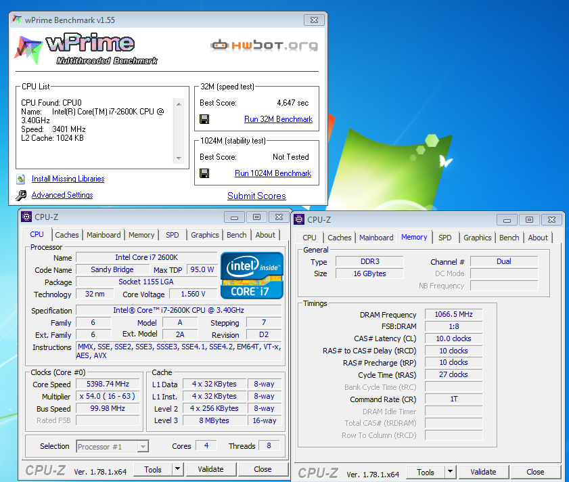Click the Core Voltage value 1.560 V
Viewport: 569px width, 482px height.
[193, 294]
